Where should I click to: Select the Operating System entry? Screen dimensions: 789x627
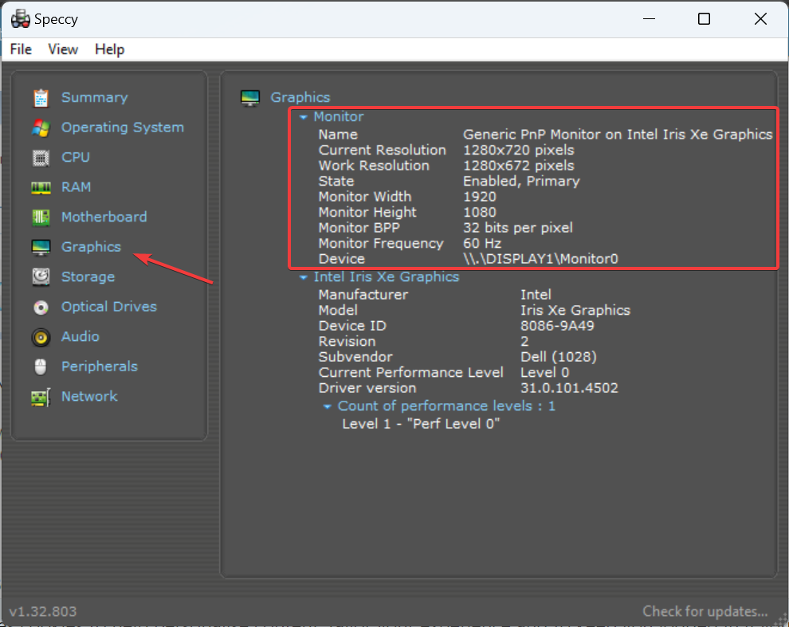pos(122,127)
